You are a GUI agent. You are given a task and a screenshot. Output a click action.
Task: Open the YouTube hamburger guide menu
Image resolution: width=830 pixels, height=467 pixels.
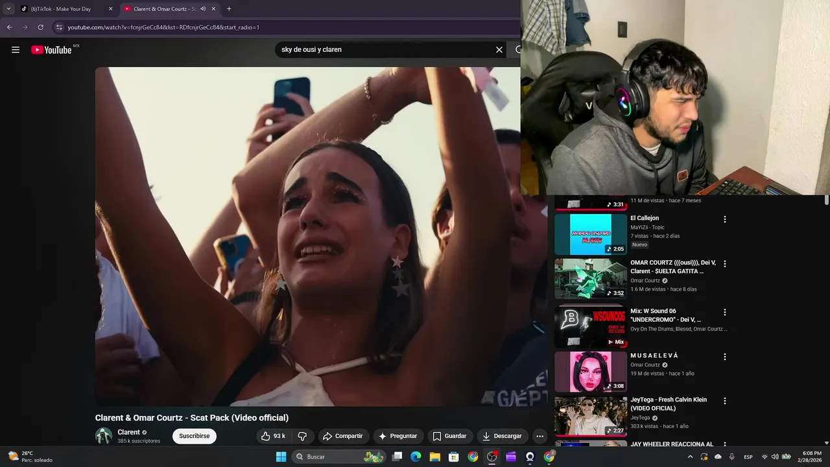pos(16,50)
